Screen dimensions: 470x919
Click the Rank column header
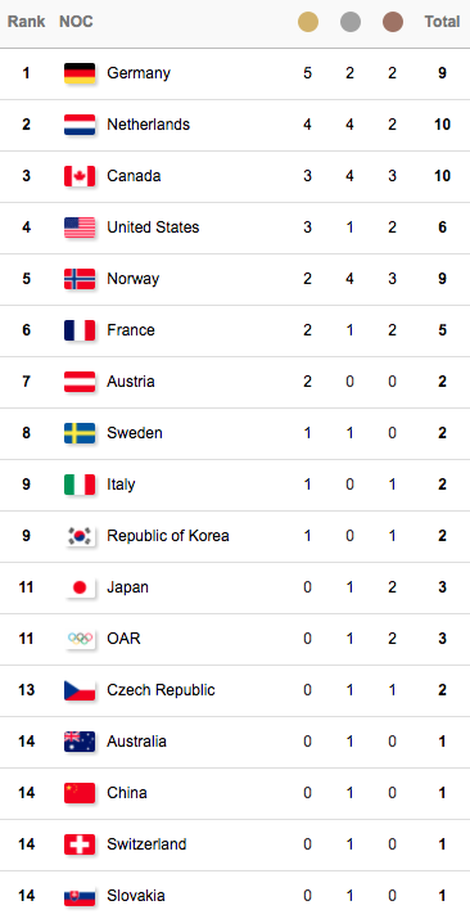click(x=26, y=22)
